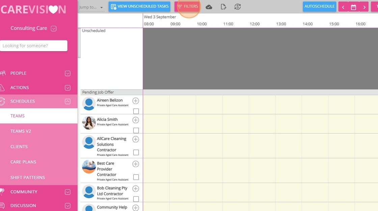Click the refresh dollar sync icon

tap(238, 7)
